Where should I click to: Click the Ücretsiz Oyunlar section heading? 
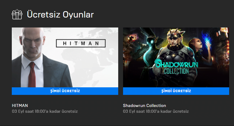(60, 15)
